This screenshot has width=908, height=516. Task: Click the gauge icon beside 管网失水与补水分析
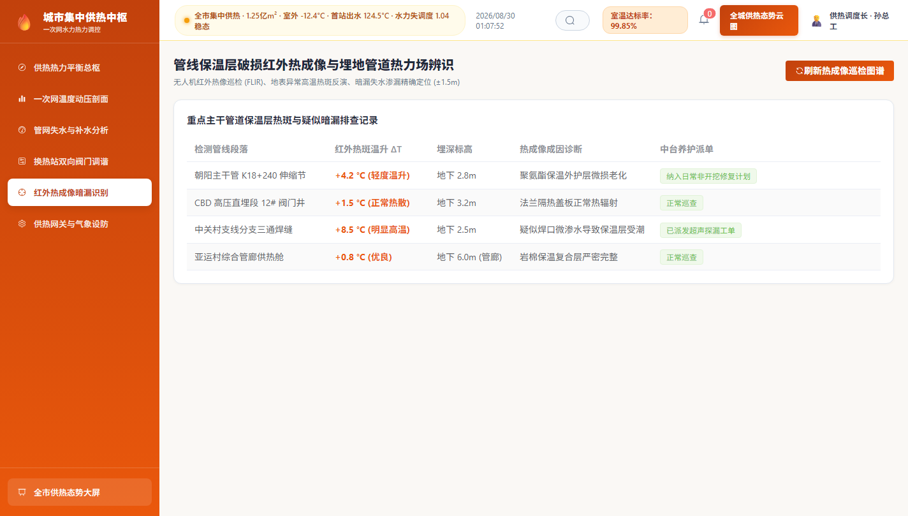(22, 130)
